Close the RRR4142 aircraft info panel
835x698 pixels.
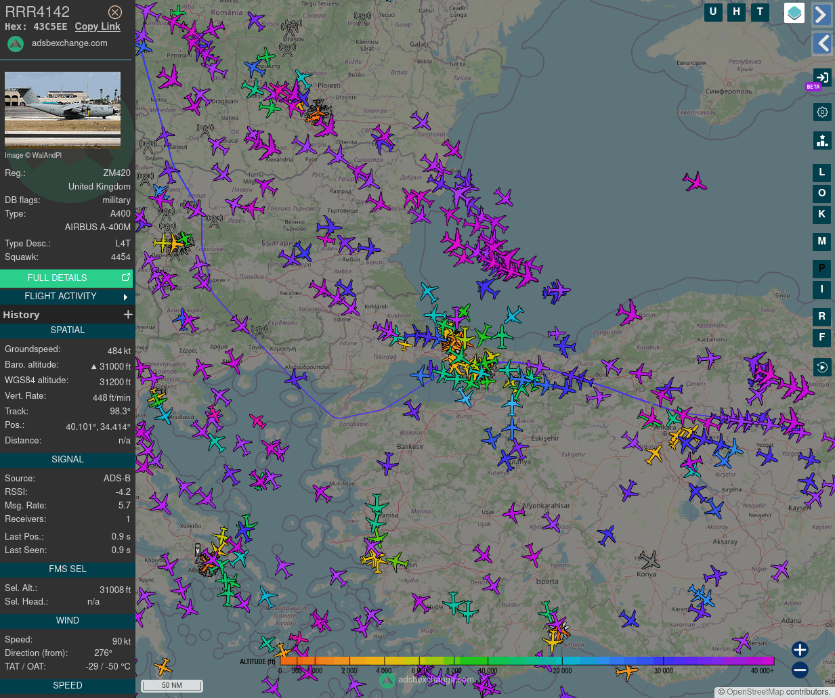tap(115, 12)
